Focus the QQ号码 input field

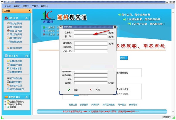91,83
